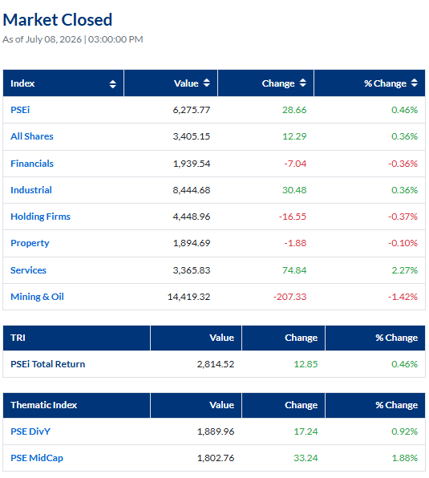This screenshot has height=478, width=429.
Task: Select Financials change -7.04
Action: 295,164
